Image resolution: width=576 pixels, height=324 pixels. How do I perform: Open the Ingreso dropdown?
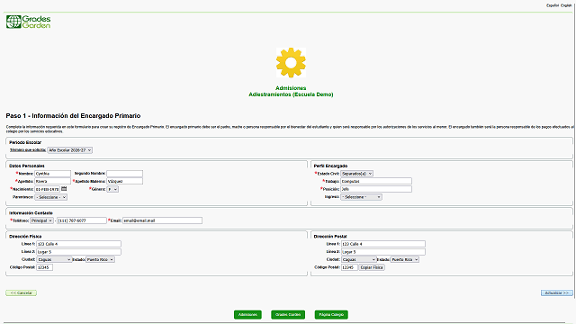tap(361, 197)
